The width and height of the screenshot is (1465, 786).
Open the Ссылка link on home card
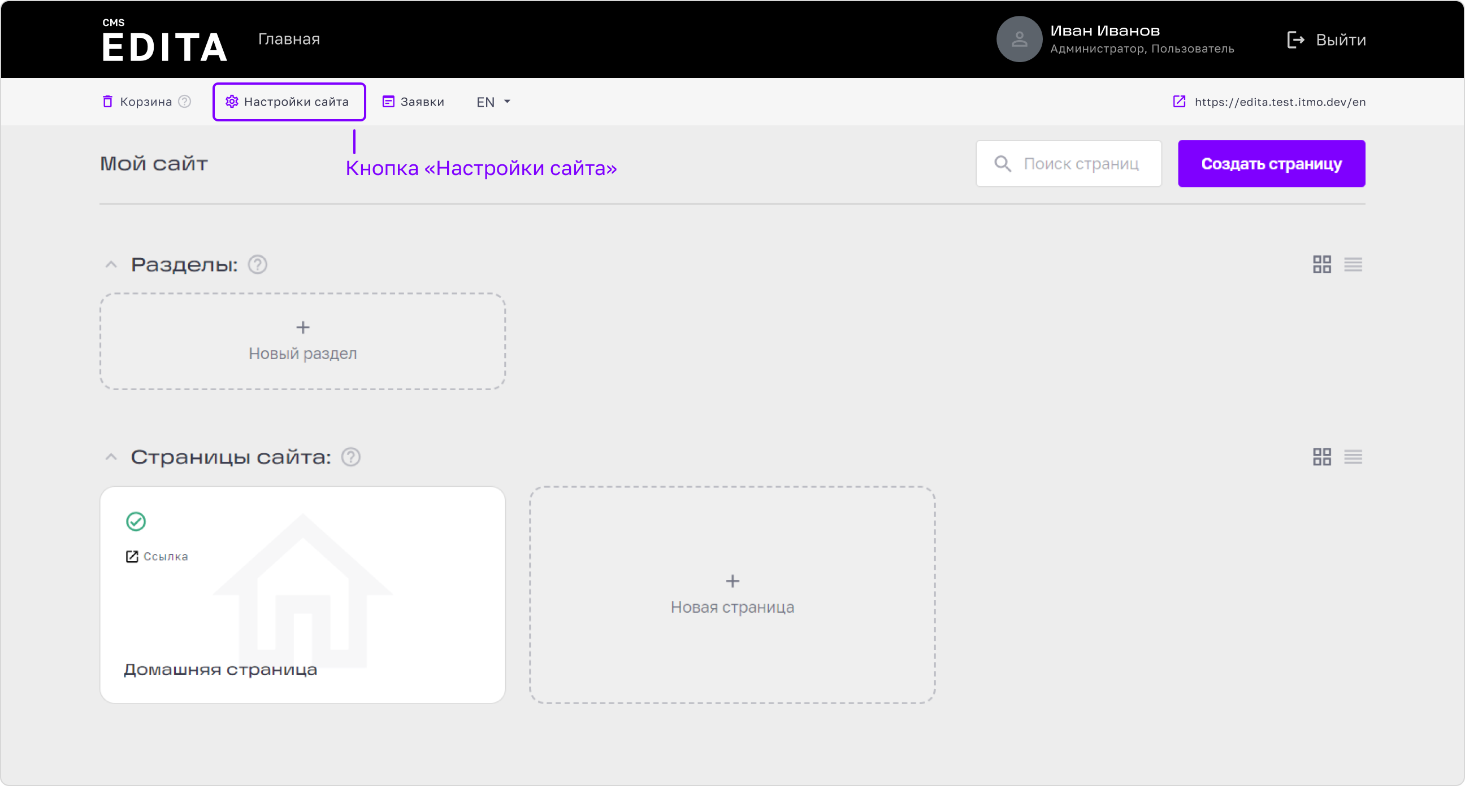pos(166,556)
